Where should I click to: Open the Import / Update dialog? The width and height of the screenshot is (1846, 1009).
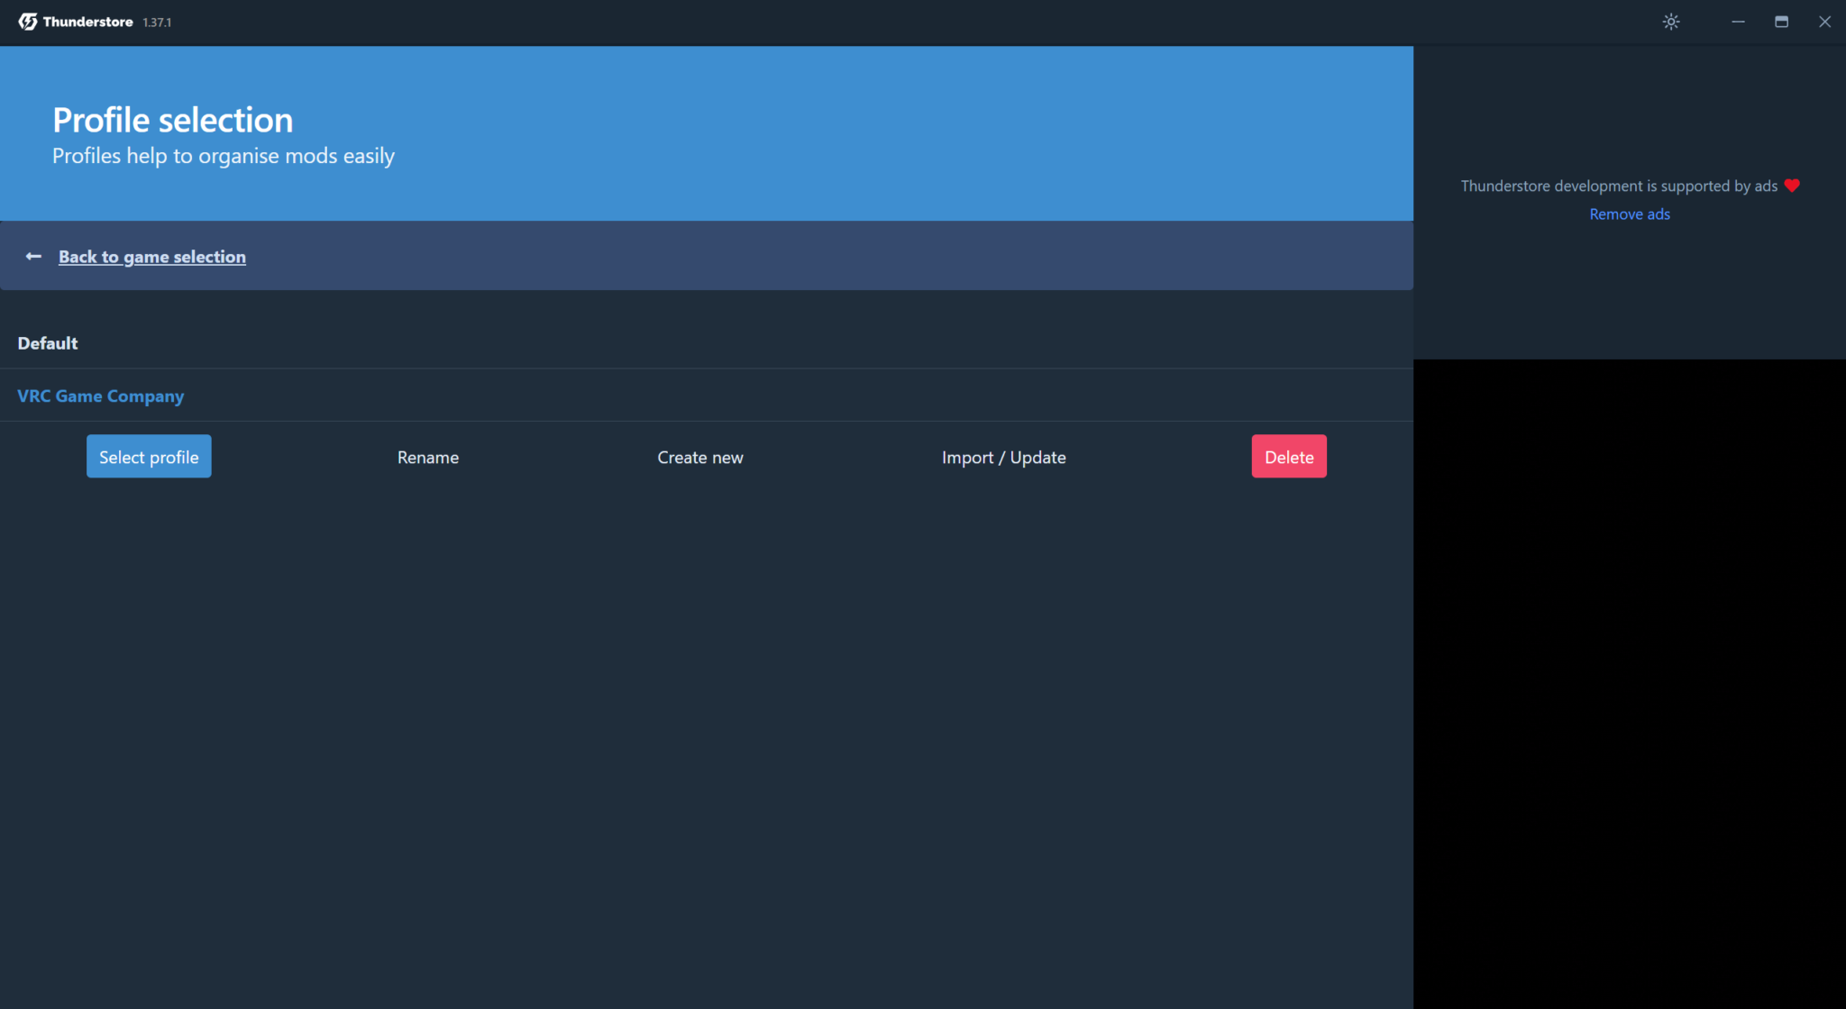point(1003,457)
